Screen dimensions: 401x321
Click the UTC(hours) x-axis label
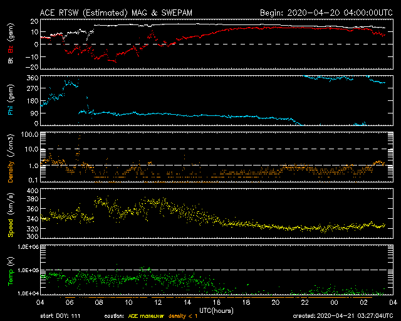click(216, 310)
